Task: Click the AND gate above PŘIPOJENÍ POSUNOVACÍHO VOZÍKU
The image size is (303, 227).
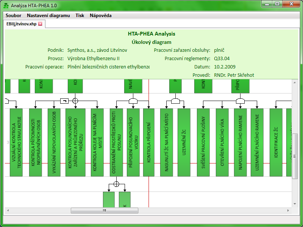Action: [x=133, y=101]
